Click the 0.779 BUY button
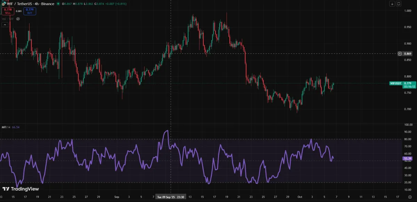This screenshot has height=202, width=417. click(x=30, y=11)
